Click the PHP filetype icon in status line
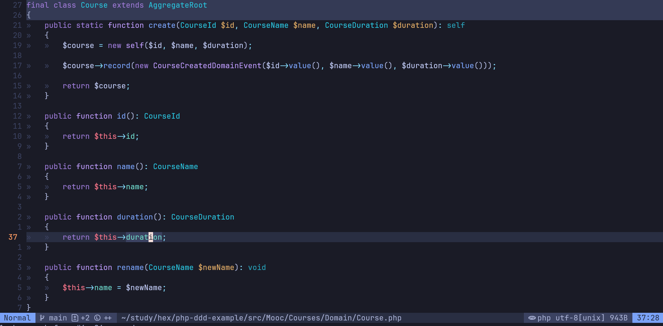Viewport: 663px width, 326px height. 532,318
